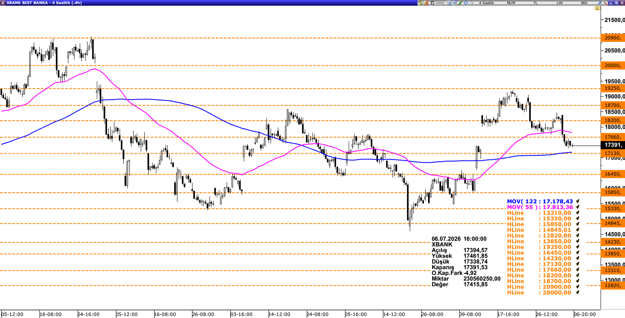Toggle checkmark for HLine 15330,00

coord(577,218)
